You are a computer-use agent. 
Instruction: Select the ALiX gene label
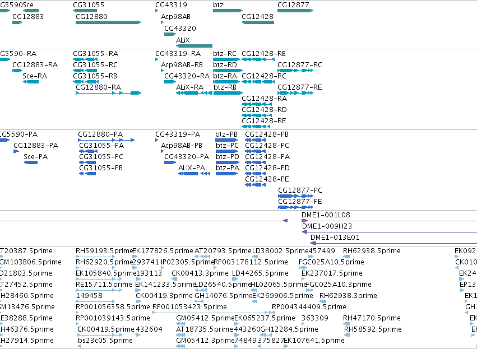(x=183, y=40)
